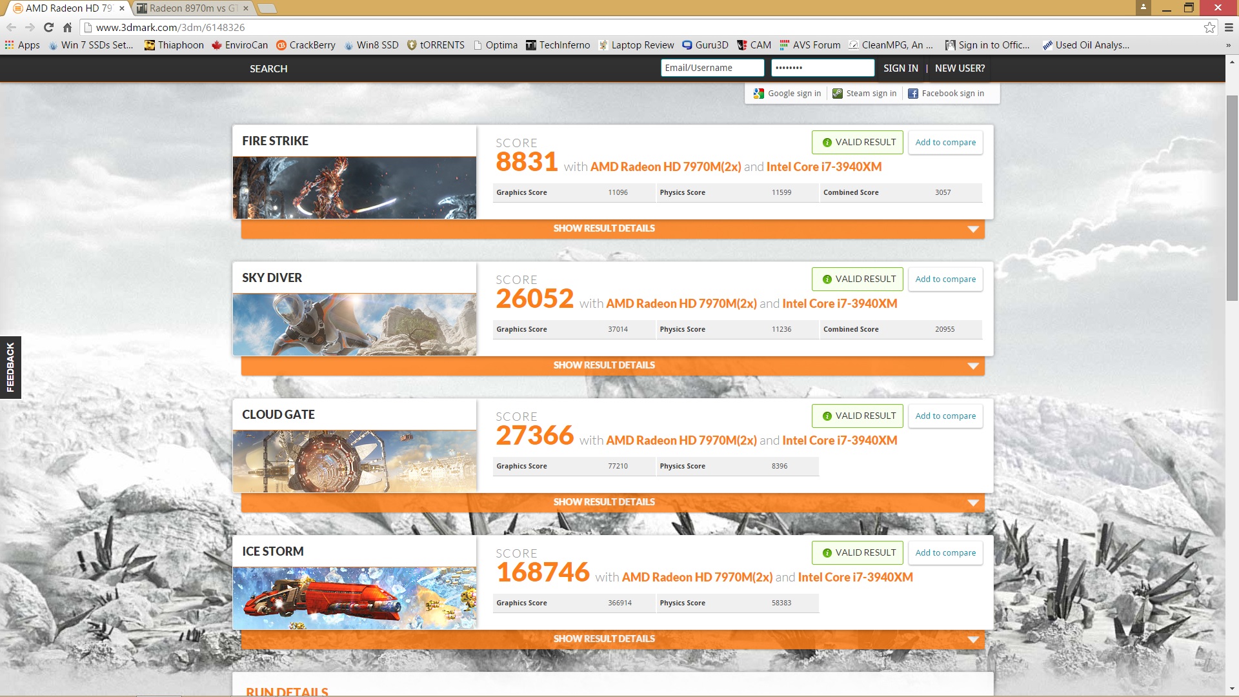This screenshot has height=697, width=1239.
Task: Expand Ice Storm SHOW RESULT DETAILS
Action: pos(612,639)
